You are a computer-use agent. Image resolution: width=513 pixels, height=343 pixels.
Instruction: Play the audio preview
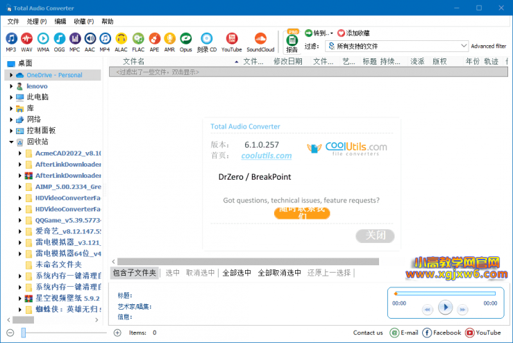pyautogui.click(x=445, y=308)
